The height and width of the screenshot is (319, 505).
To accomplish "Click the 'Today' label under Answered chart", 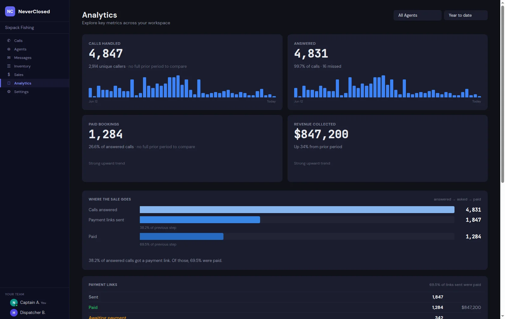I will [x=477, y=101].
